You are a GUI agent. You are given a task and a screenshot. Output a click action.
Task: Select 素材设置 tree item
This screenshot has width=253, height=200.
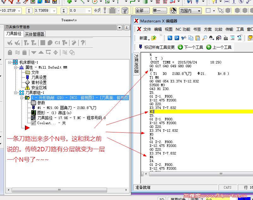tap(39, 82)
